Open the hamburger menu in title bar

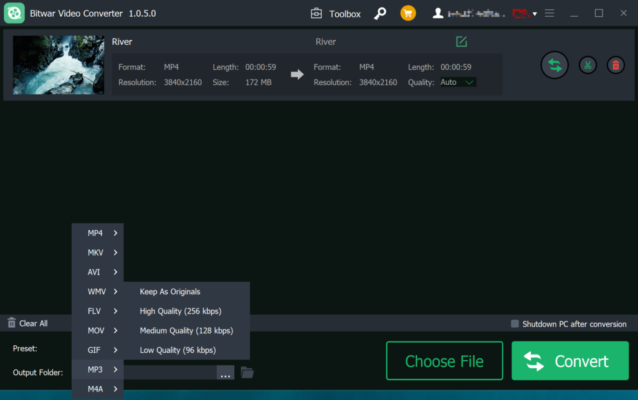tap(549, 13)
